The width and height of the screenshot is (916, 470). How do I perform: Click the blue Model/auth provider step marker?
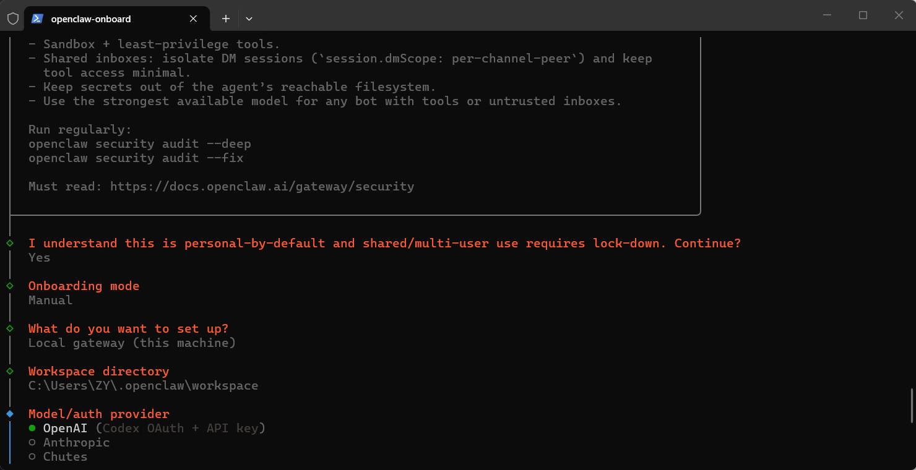click(10, 413)
